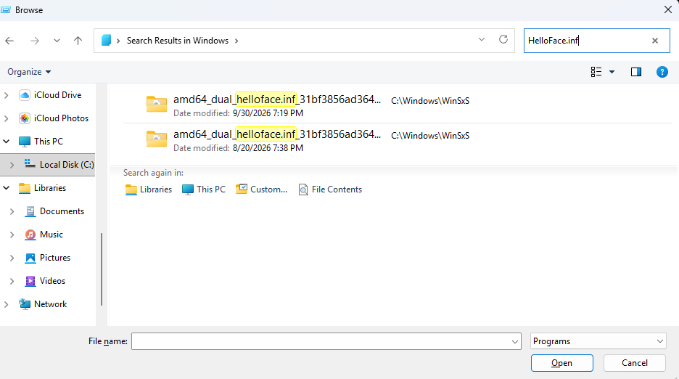This screenshot has width=679, height=379.
Task: Change view layout icon
Action: 596,72
